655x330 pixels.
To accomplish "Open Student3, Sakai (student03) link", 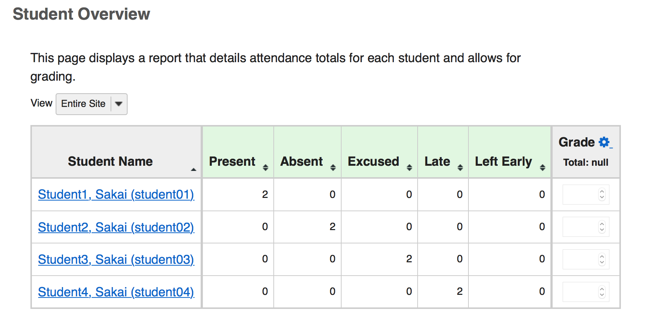I will pos(116,259).
